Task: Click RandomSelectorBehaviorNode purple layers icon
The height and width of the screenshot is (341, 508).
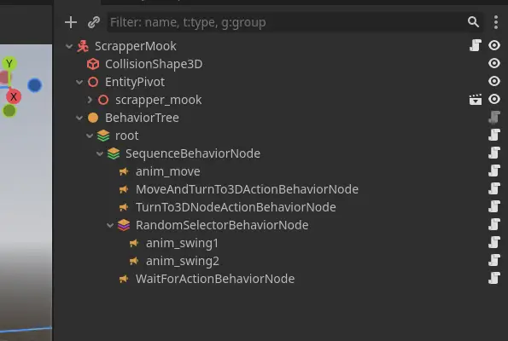Action: point(124,225)
